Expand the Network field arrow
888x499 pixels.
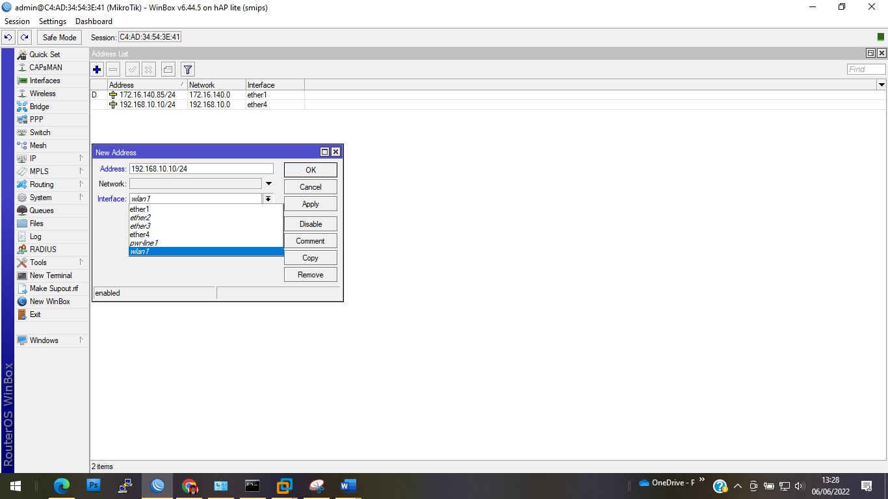pyautogui.click(x=268, y=184)
